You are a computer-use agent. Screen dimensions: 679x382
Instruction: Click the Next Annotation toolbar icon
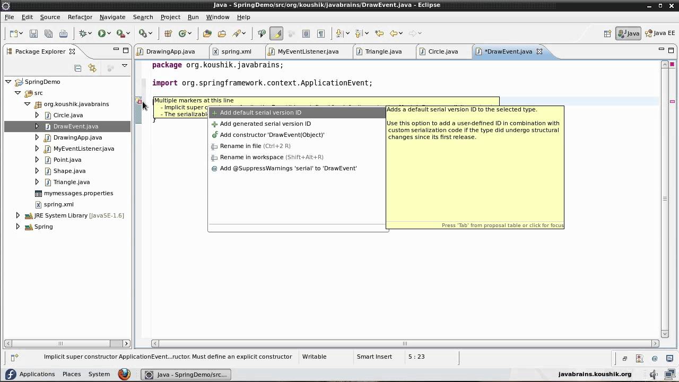click(x=339, y=33)
